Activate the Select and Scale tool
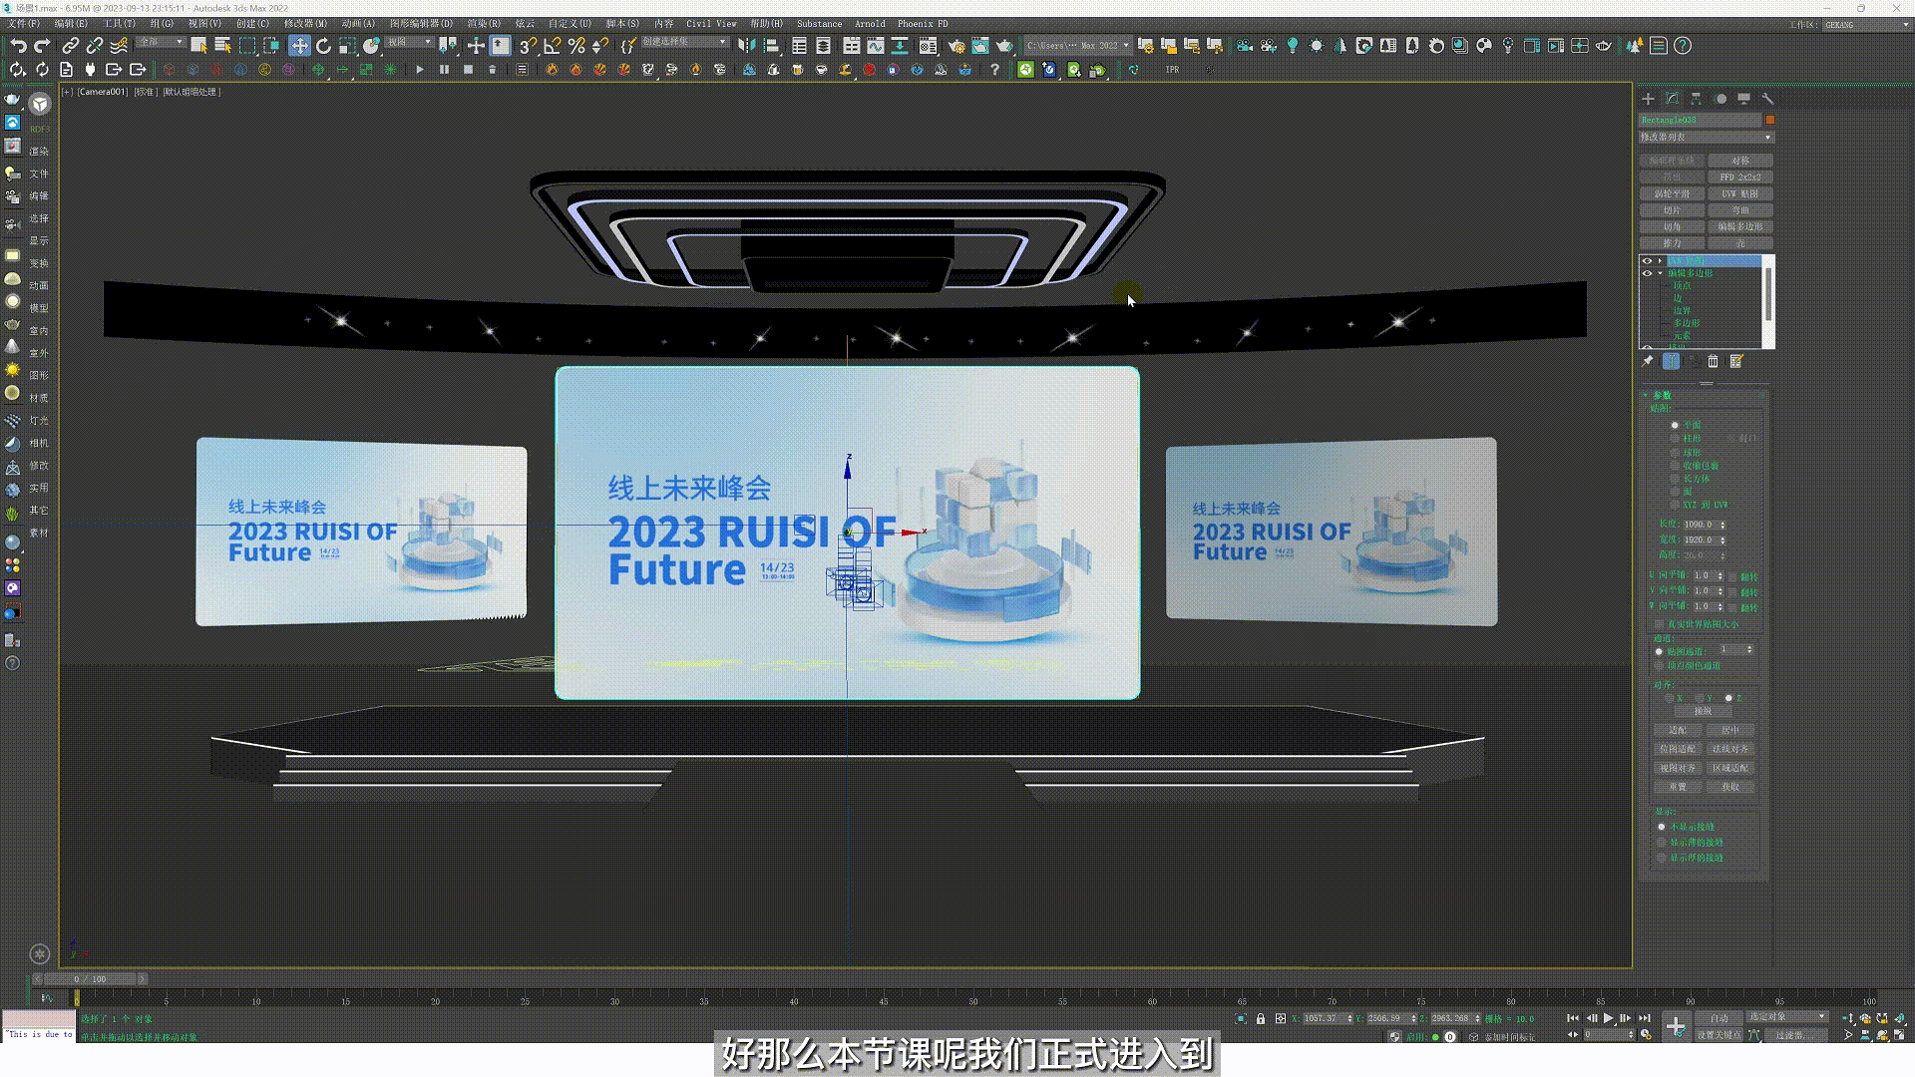Image resolution: width=1915 pixels, height=1077 pixels. (347, 46)
